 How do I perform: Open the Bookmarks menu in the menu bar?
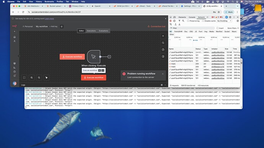pos(49,2)
